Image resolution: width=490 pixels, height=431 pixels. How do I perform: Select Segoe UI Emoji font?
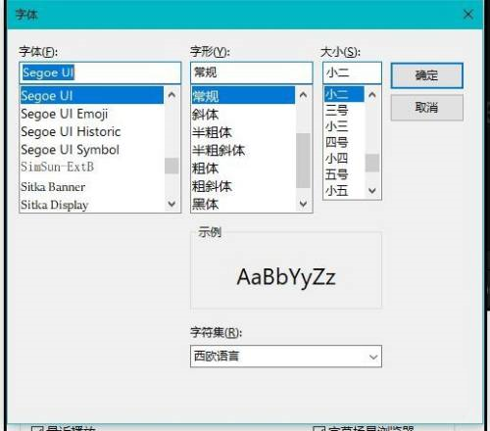[x=92, y=114]
